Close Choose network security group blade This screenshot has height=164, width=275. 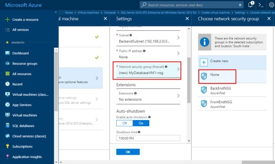[x=269, y=19]
